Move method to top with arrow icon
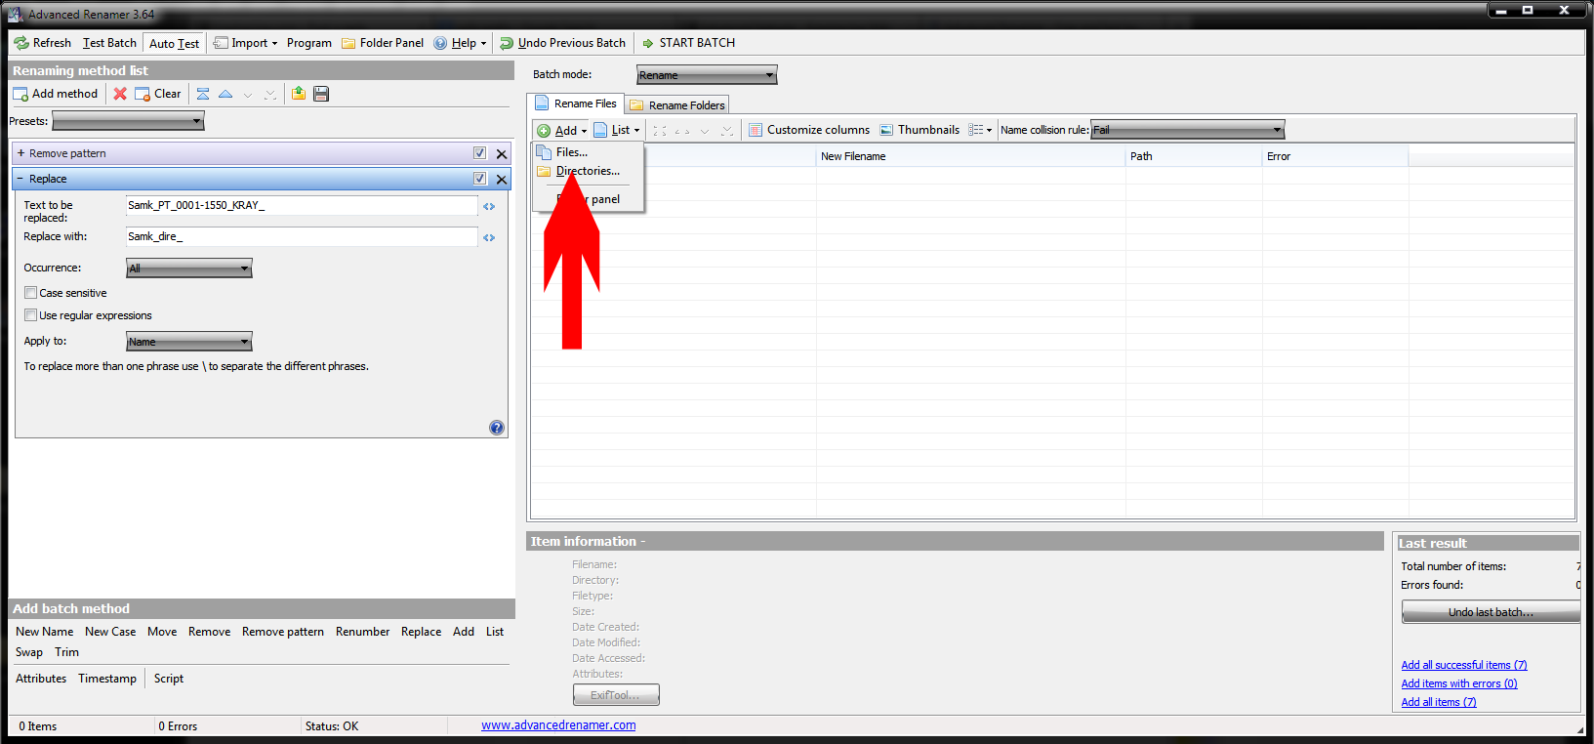The image size is (1594, 744). point(203,94)
